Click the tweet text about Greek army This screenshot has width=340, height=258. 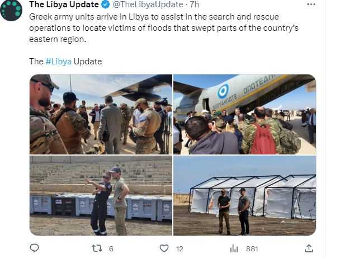164,28
